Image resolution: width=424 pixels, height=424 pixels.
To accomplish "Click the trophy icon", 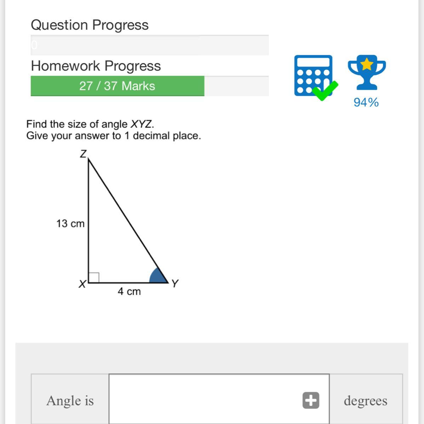I will pos(367,72).
